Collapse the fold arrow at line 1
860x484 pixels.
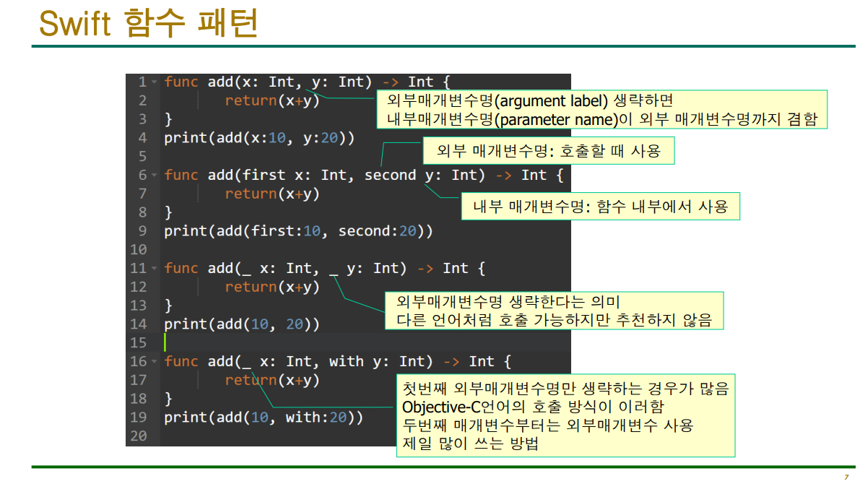[154, 82]
